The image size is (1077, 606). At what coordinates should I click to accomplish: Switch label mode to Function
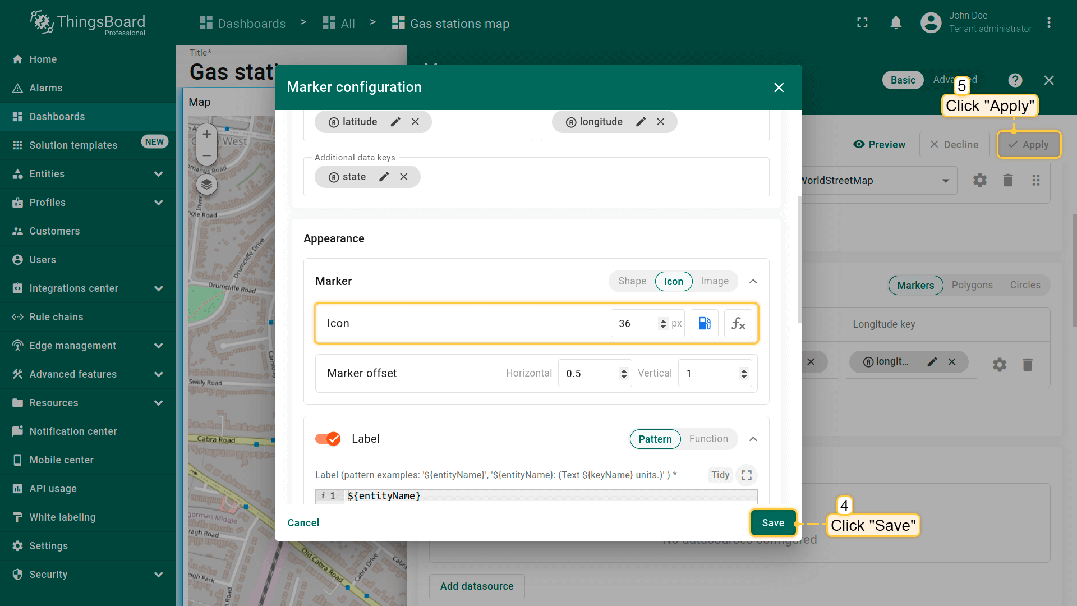click(x=708, y=439)
